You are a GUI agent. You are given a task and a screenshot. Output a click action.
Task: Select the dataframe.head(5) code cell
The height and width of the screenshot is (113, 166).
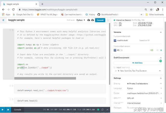[x=60, y=101]
